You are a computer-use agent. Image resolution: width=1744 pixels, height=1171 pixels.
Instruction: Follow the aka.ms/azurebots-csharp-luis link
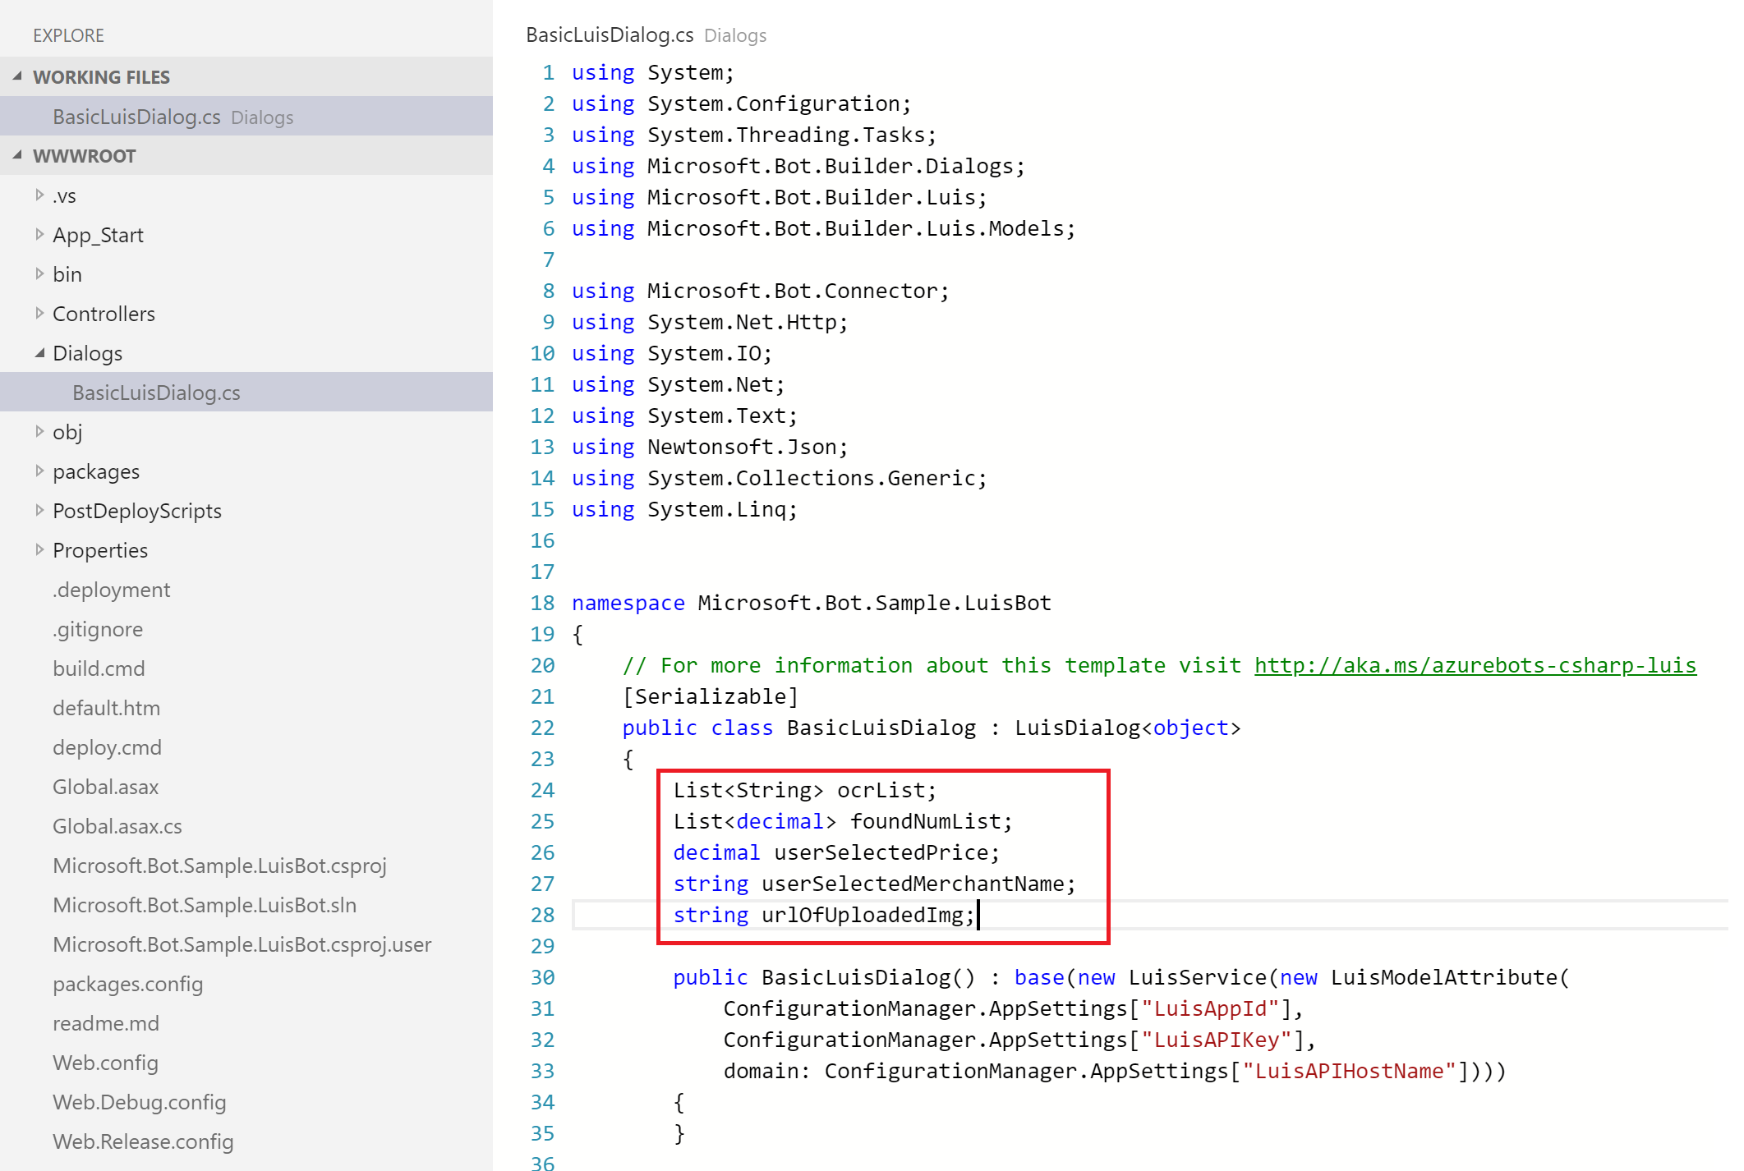coord(1475,665)
